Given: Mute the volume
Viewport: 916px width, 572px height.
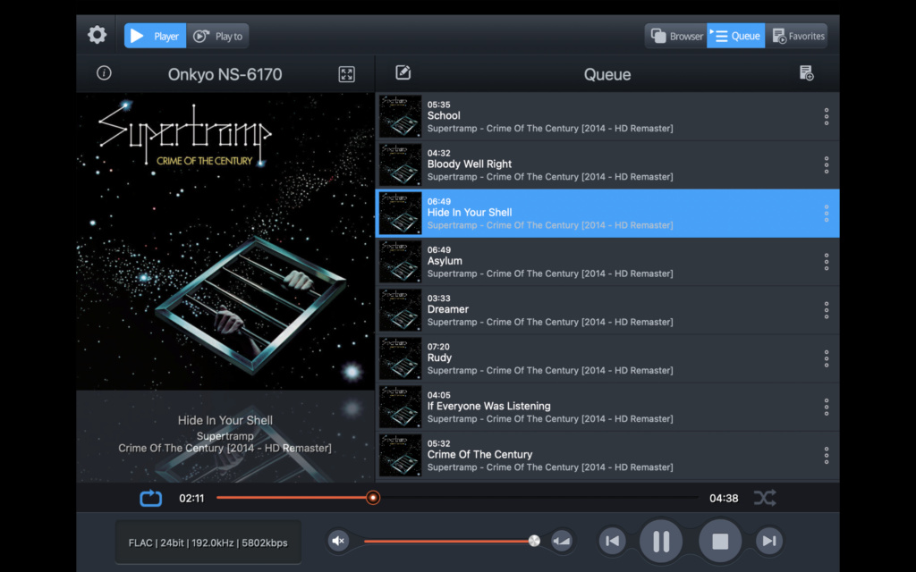Looking at the screenshot, I should click(x=338, y=541).
